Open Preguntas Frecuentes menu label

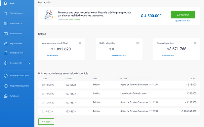(20, 86)
